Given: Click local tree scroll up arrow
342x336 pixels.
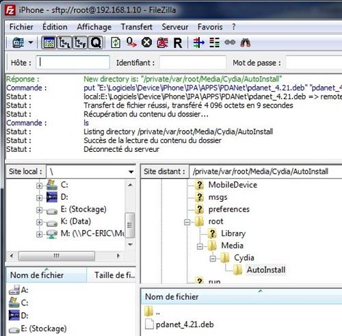Looking at the screenshot, I should click(x=130, y=185).
